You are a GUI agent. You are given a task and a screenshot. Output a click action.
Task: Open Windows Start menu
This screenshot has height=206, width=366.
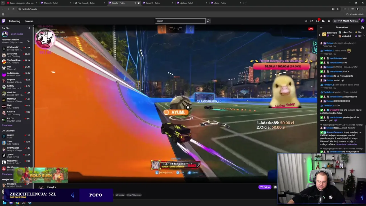click(x=5, y=203)
